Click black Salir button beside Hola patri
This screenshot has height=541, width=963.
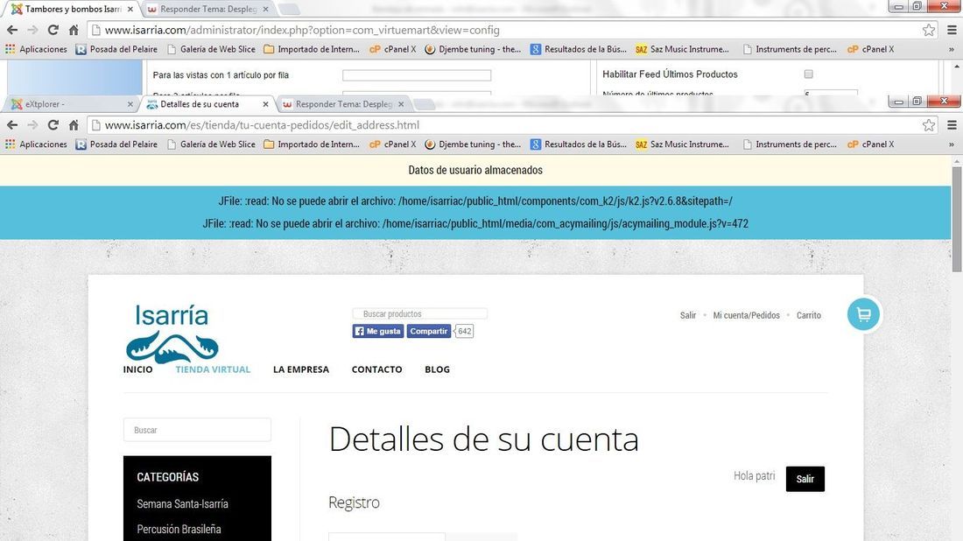tap(805, 479)
